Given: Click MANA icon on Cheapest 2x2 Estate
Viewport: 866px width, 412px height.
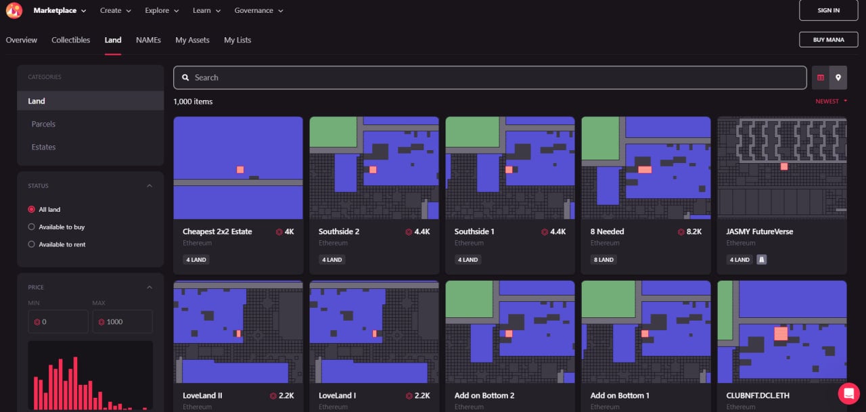Looking at the screenshot, I should pos(279,231).
